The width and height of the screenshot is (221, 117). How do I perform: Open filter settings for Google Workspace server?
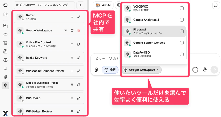coord(65,30)
